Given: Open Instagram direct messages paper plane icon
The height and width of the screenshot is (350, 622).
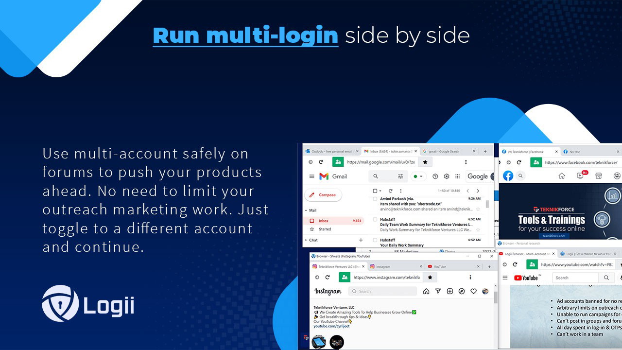Looking at the screenshot, I should tap(438, 291).
